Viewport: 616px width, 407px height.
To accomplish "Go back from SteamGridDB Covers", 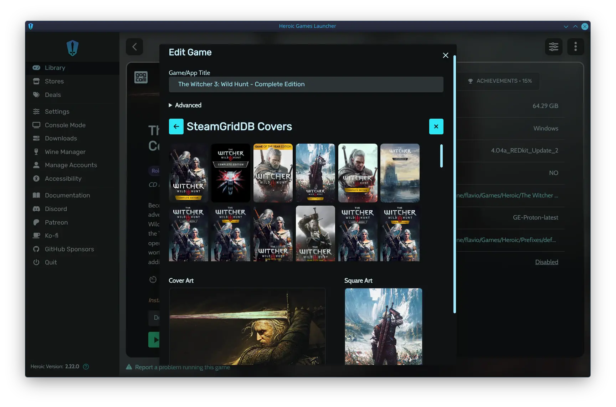I will tap(176, 127).
